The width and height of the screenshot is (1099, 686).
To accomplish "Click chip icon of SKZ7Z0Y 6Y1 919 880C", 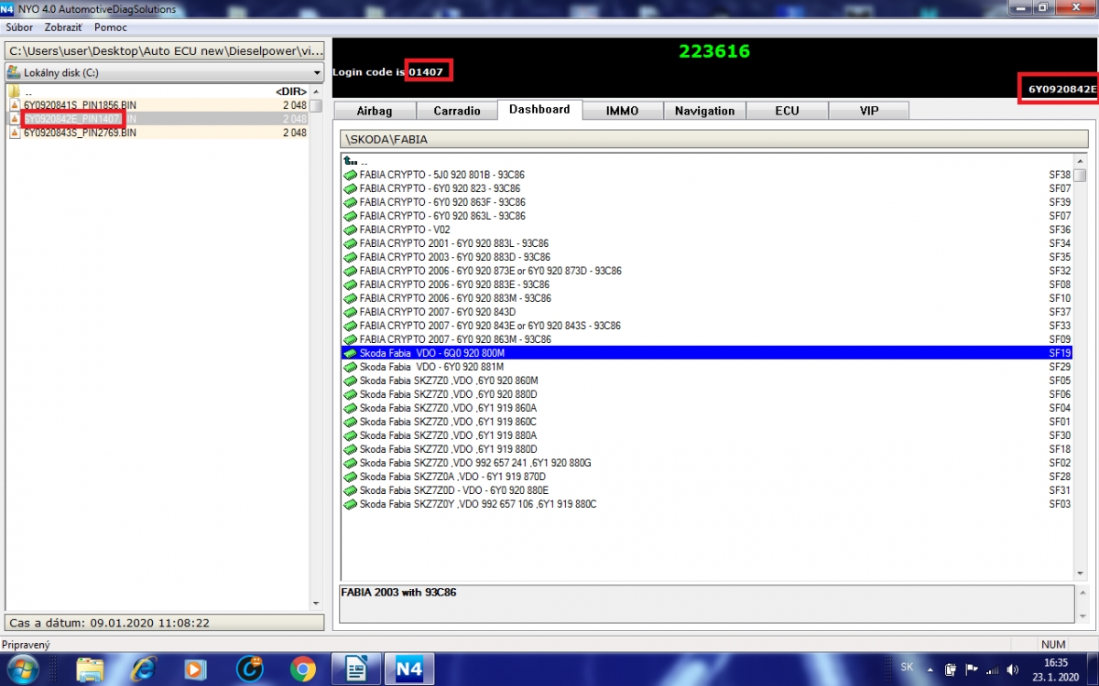I will 350,504.
